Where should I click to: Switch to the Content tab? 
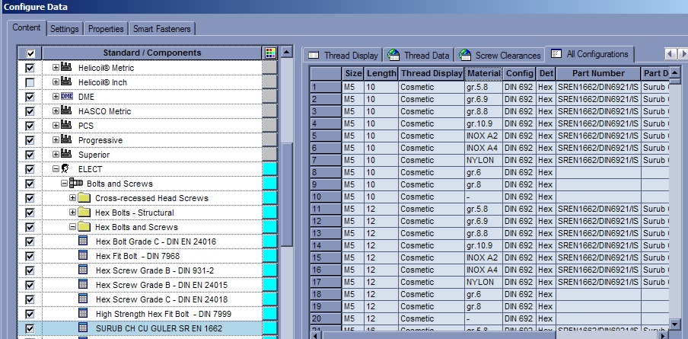coord(27,27)
